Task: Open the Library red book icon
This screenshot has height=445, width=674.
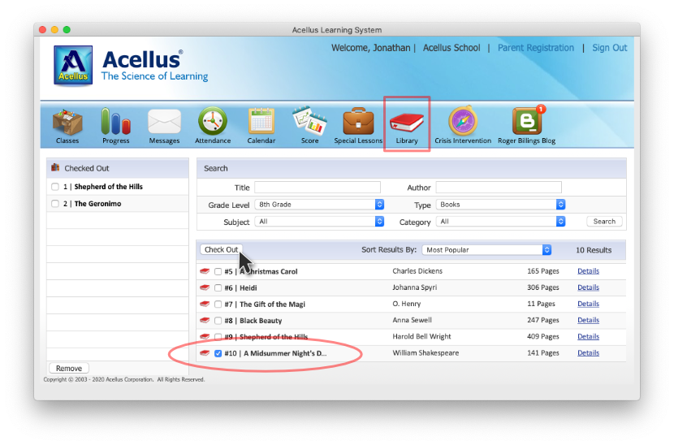Action: (x=407, y=122)
